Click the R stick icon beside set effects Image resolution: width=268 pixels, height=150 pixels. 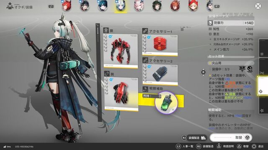[203, 72]
